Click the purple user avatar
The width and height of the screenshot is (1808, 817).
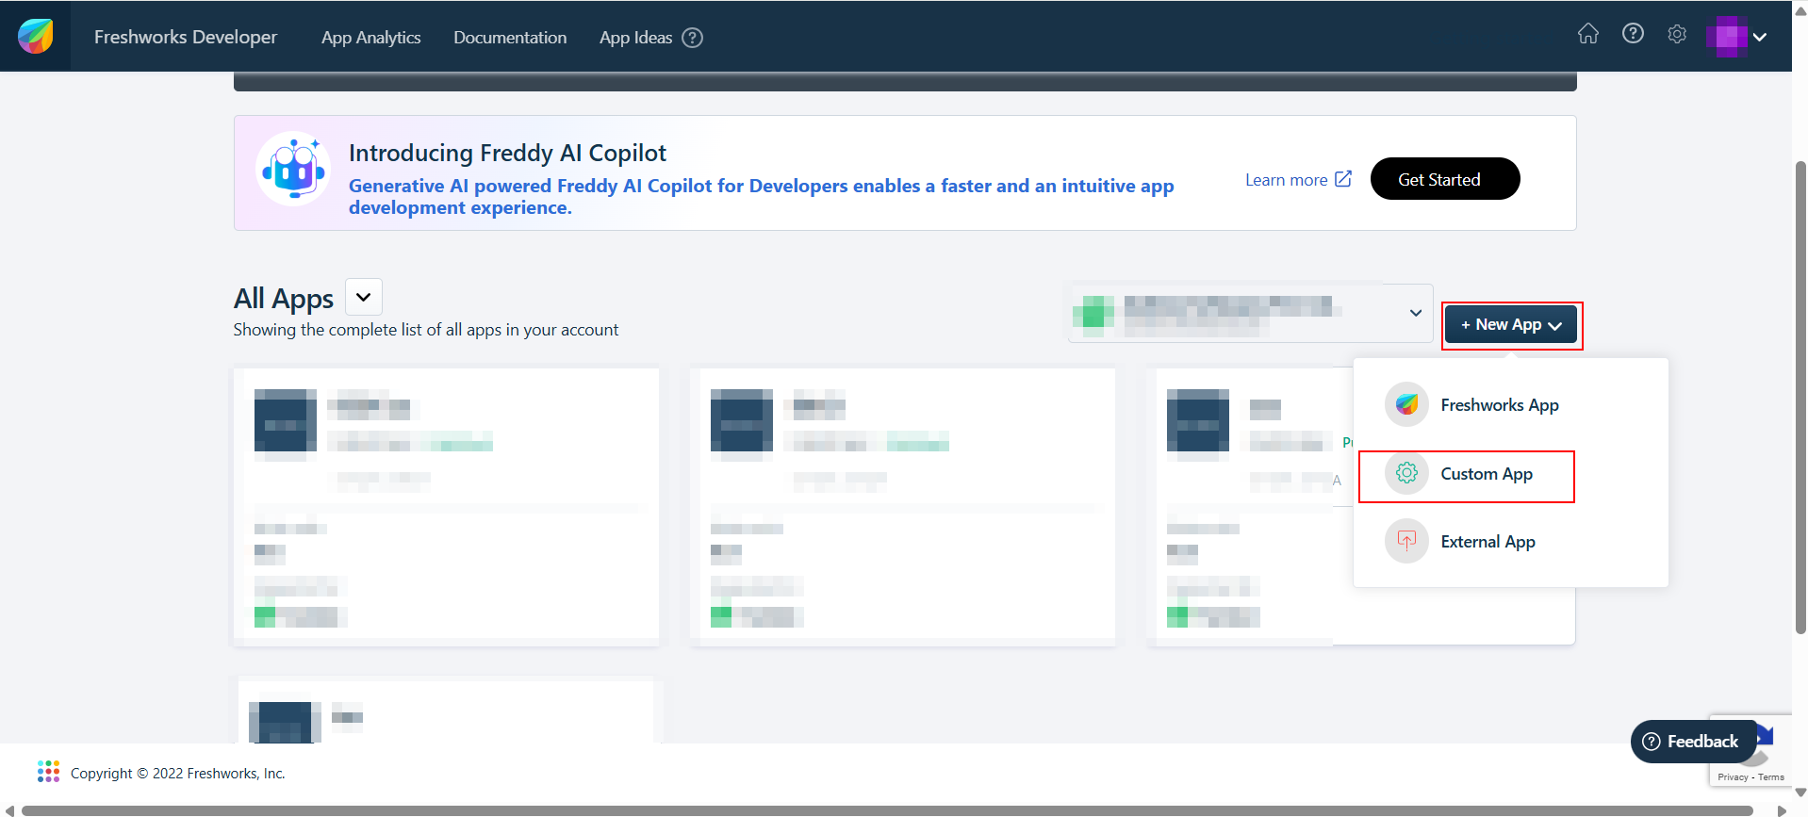[x=1727, y=37]
